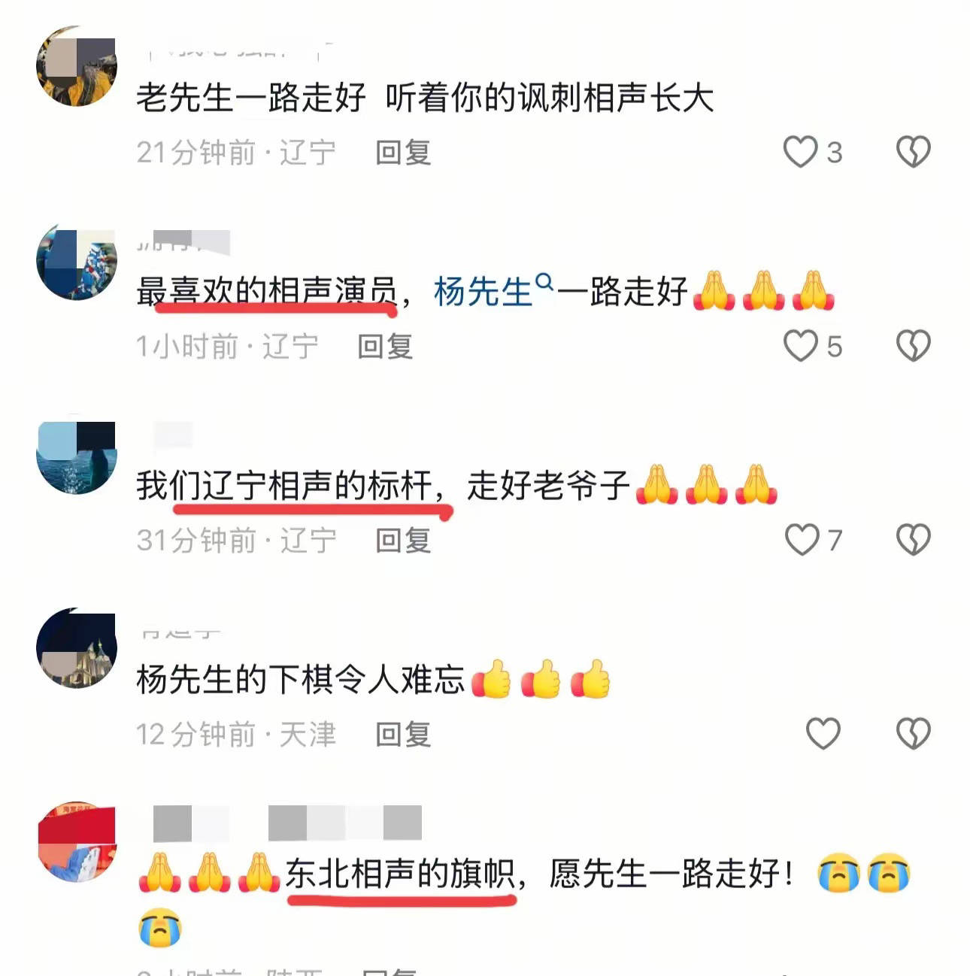970x976 pixels.
Task: Dislike the 讽刺相声长大 comment
Action: (914, 152)
